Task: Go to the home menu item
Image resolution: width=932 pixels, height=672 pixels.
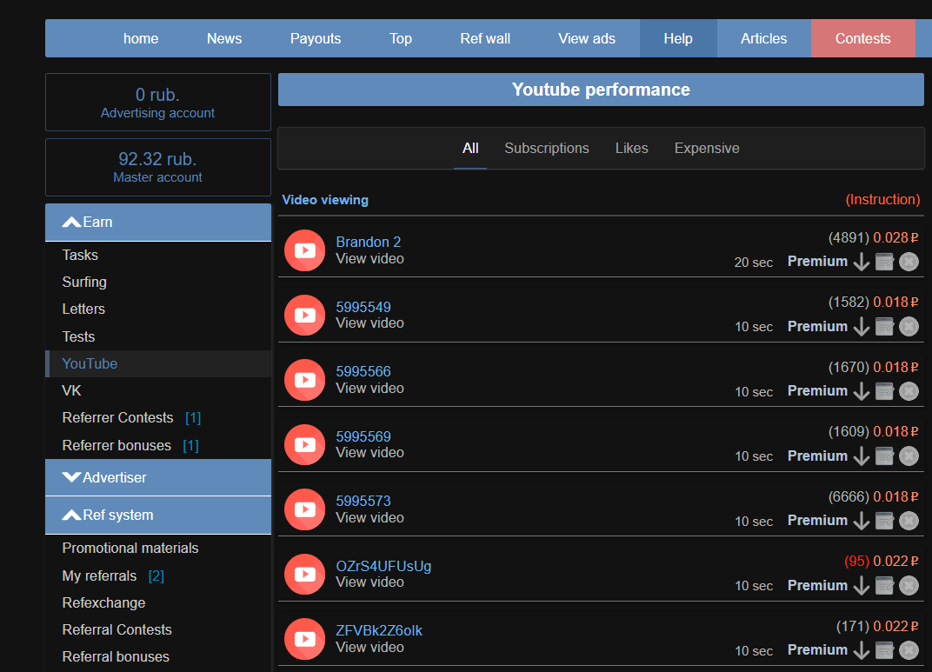Action: (x=141, y=38)
